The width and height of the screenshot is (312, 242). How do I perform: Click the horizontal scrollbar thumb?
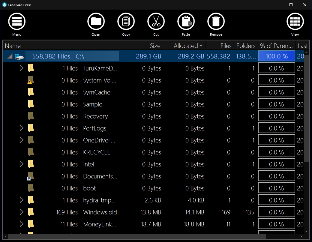pyautogui.click(x=137, y=236)
